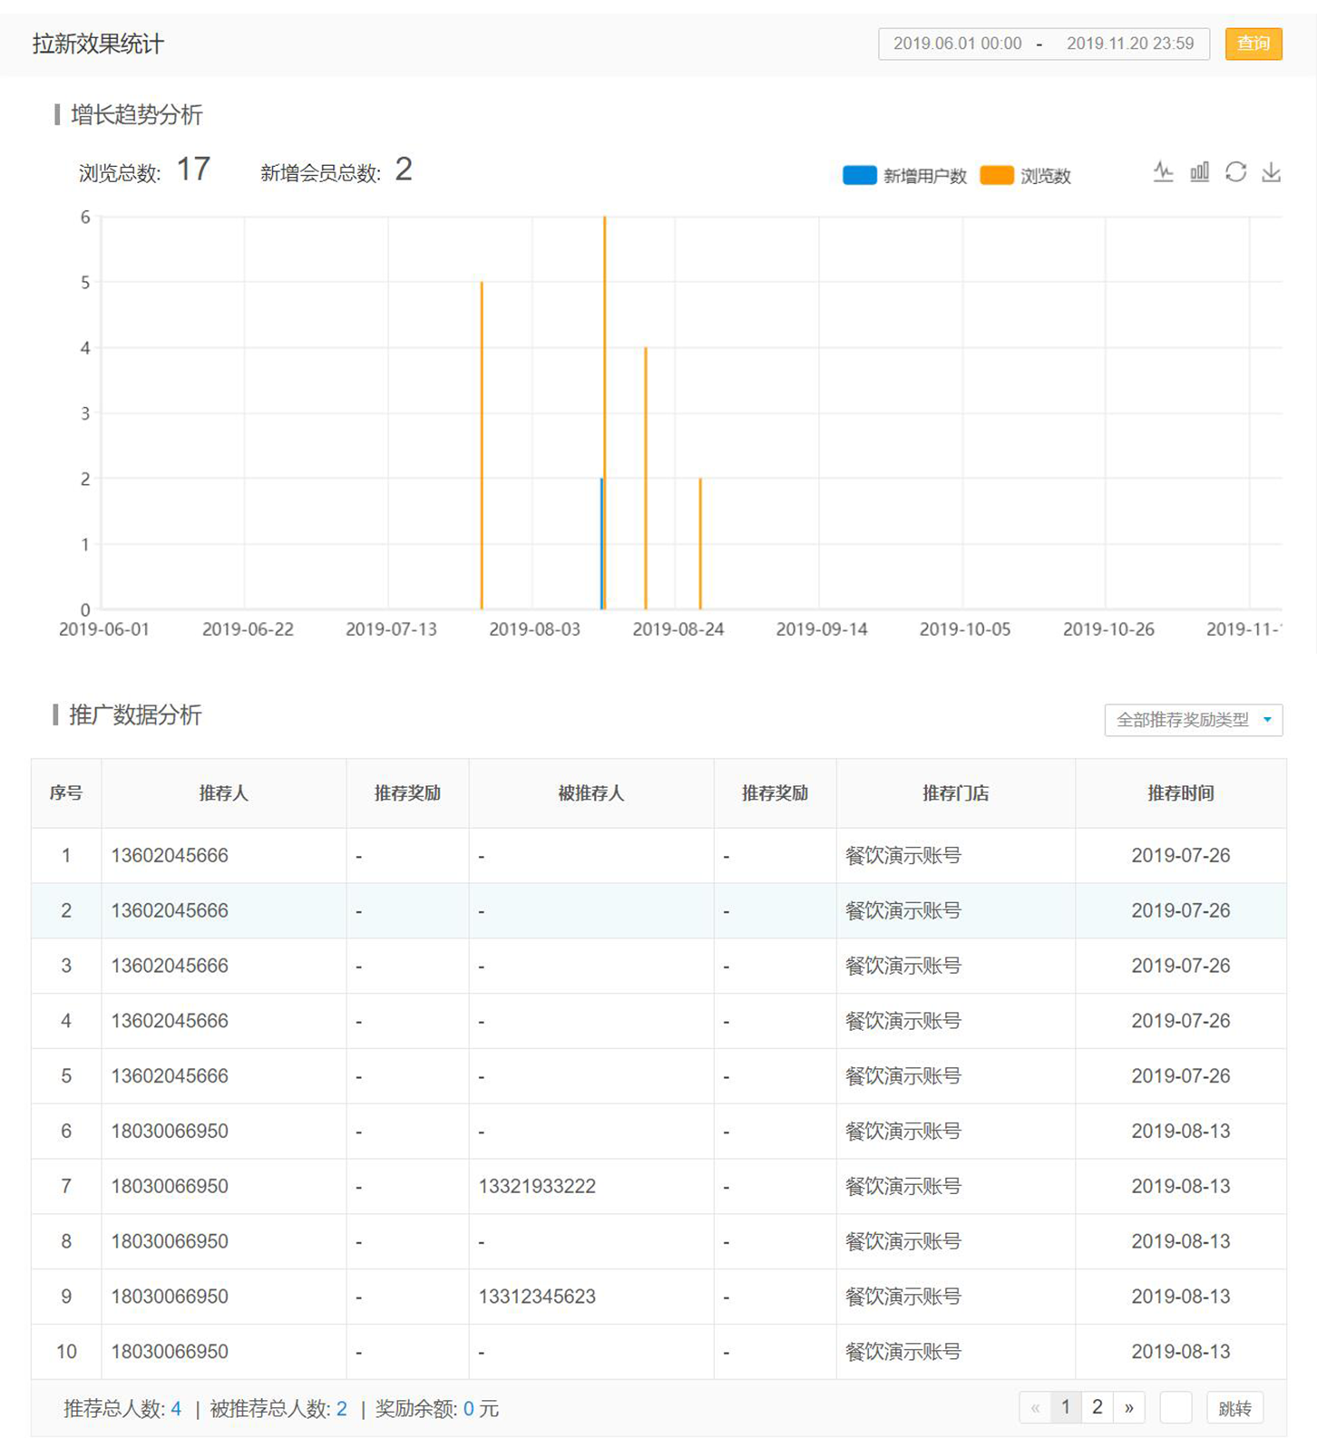Open 全部推荐奖励类型 dropdown
The width and height of the screenshot is (1317, 1438).
click(1193, 720)
